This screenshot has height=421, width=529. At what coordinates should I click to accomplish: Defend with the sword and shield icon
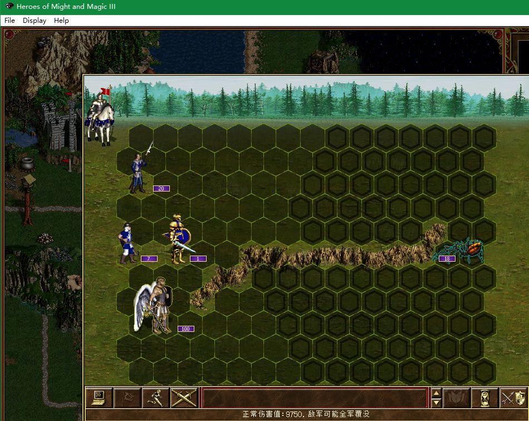[513, 398]
